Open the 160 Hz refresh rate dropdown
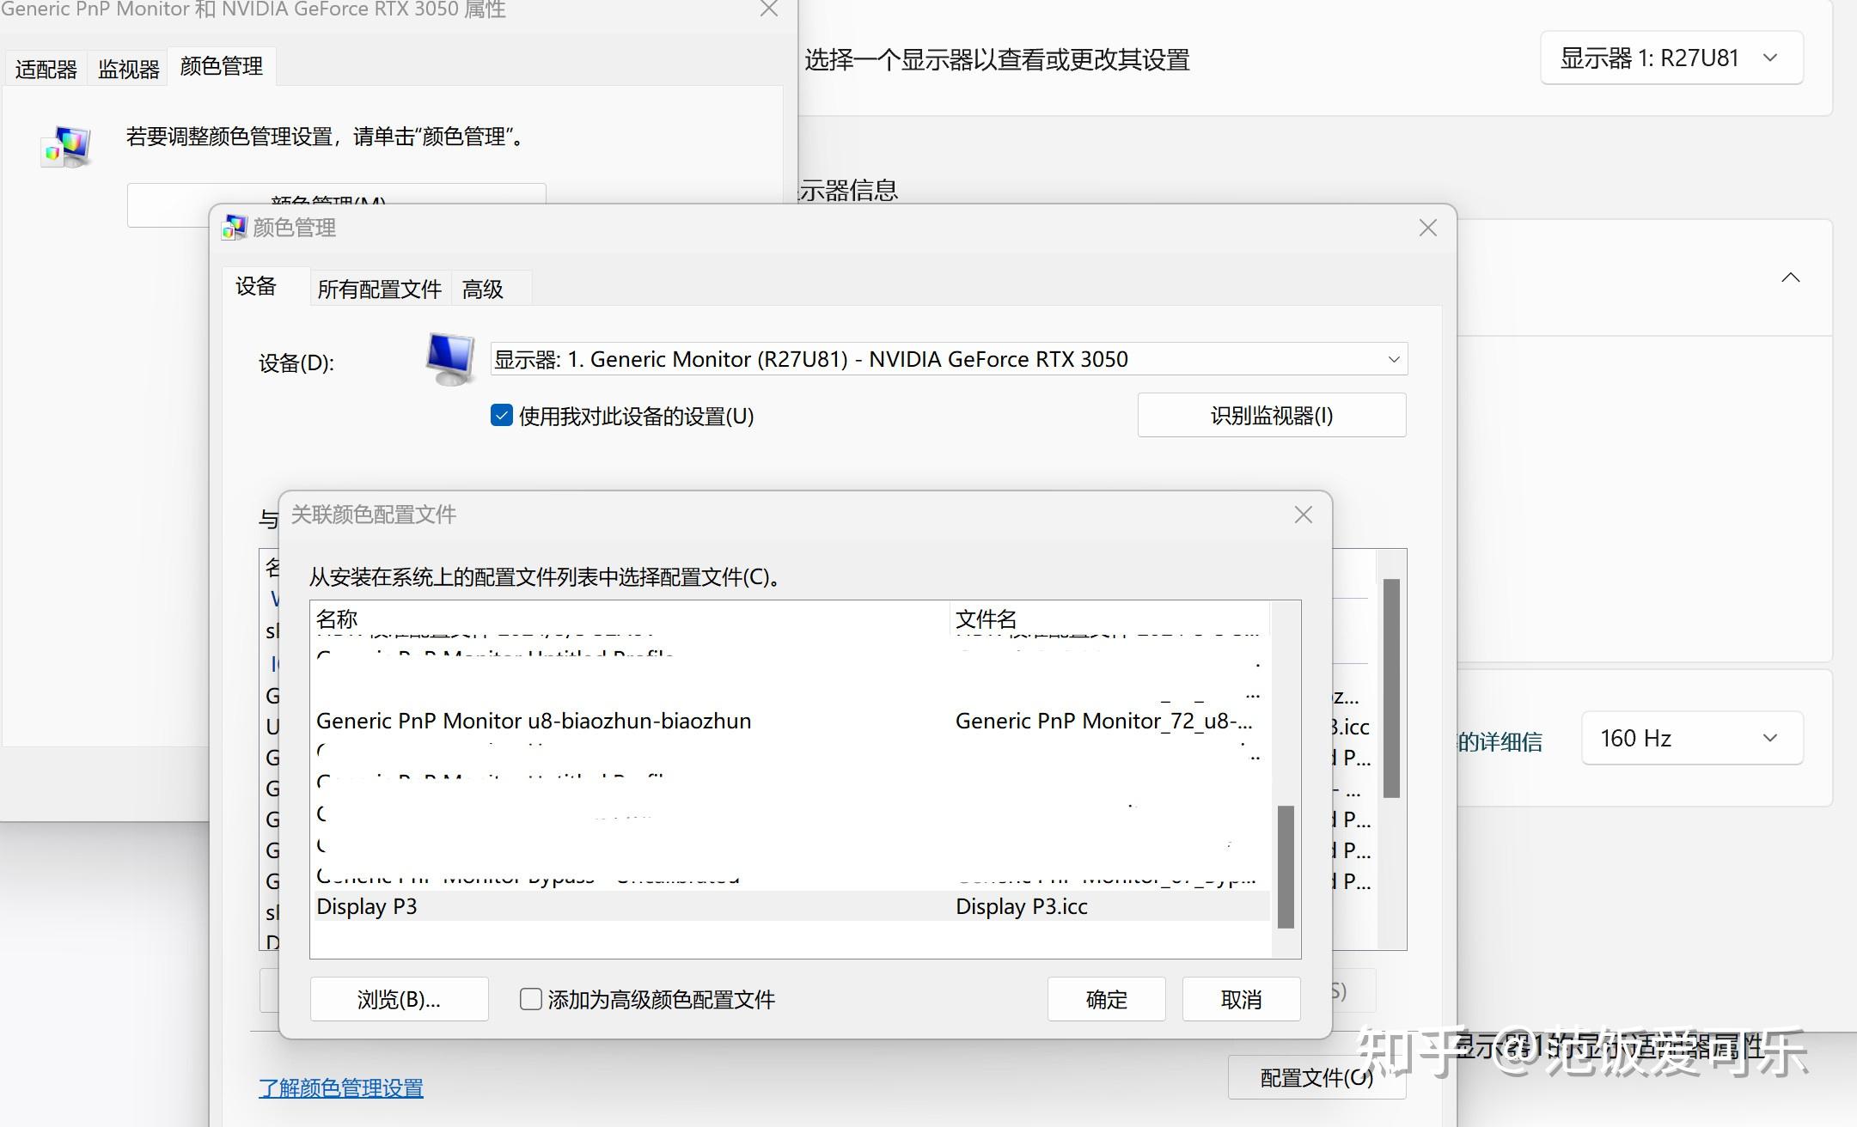This screenshot has height=1127, width=1857. click(1692, 738)
